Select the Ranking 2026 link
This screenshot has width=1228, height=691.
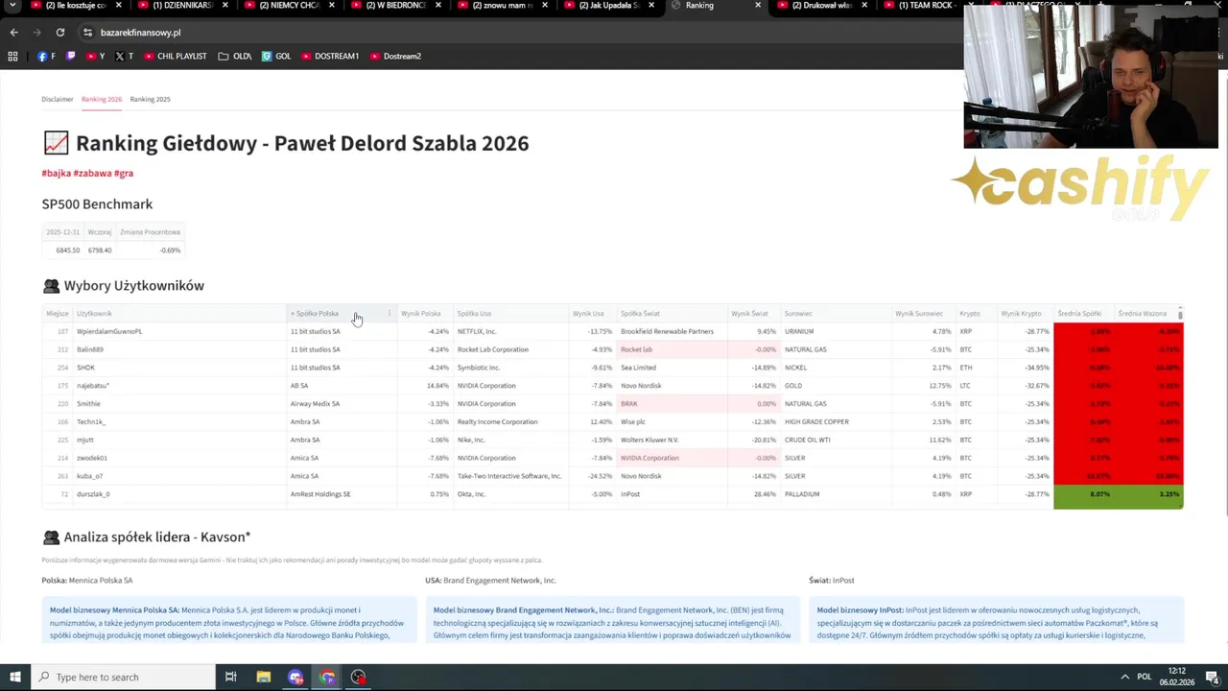pyautogui.click(x=102, y=99)
